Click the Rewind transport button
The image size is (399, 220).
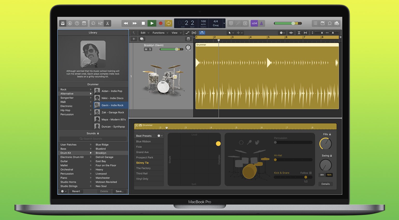click(x=126, y=23)
